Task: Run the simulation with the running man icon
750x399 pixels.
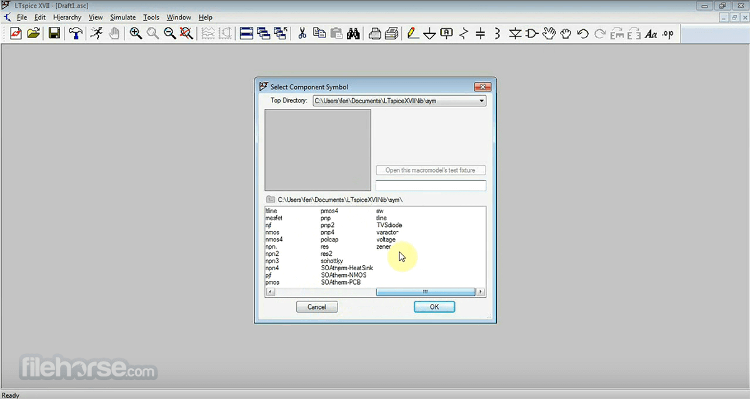Action: [x=96, y=34]
